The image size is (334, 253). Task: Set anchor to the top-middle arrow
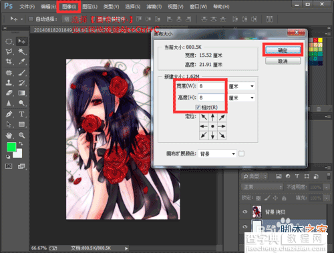click(212, 117)
